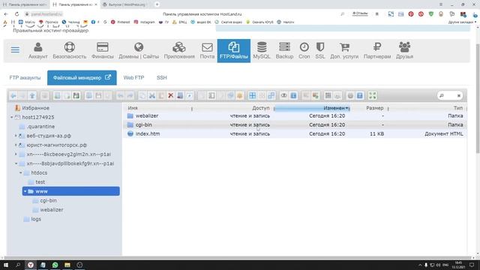The image size is (480, 270).
Task: Open WhatsApp from the taskbar
Action: tap(55, 265)
